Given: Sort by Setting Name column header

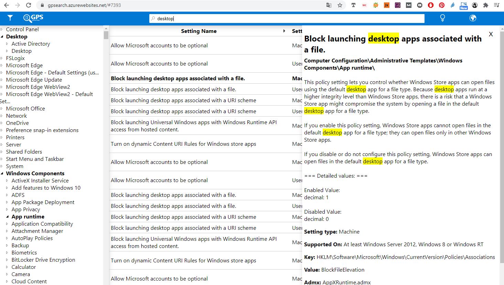Looking at the screenshot, I should pyautogui.click(x=199, y=31).
